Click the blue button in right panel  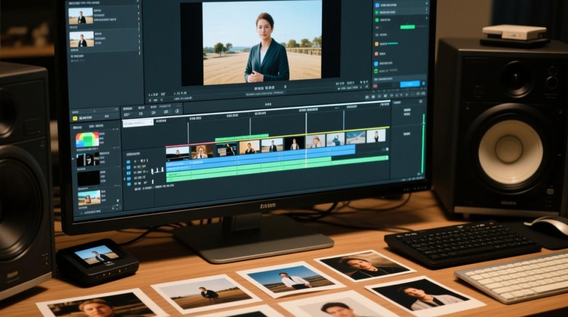click(410, 84)
